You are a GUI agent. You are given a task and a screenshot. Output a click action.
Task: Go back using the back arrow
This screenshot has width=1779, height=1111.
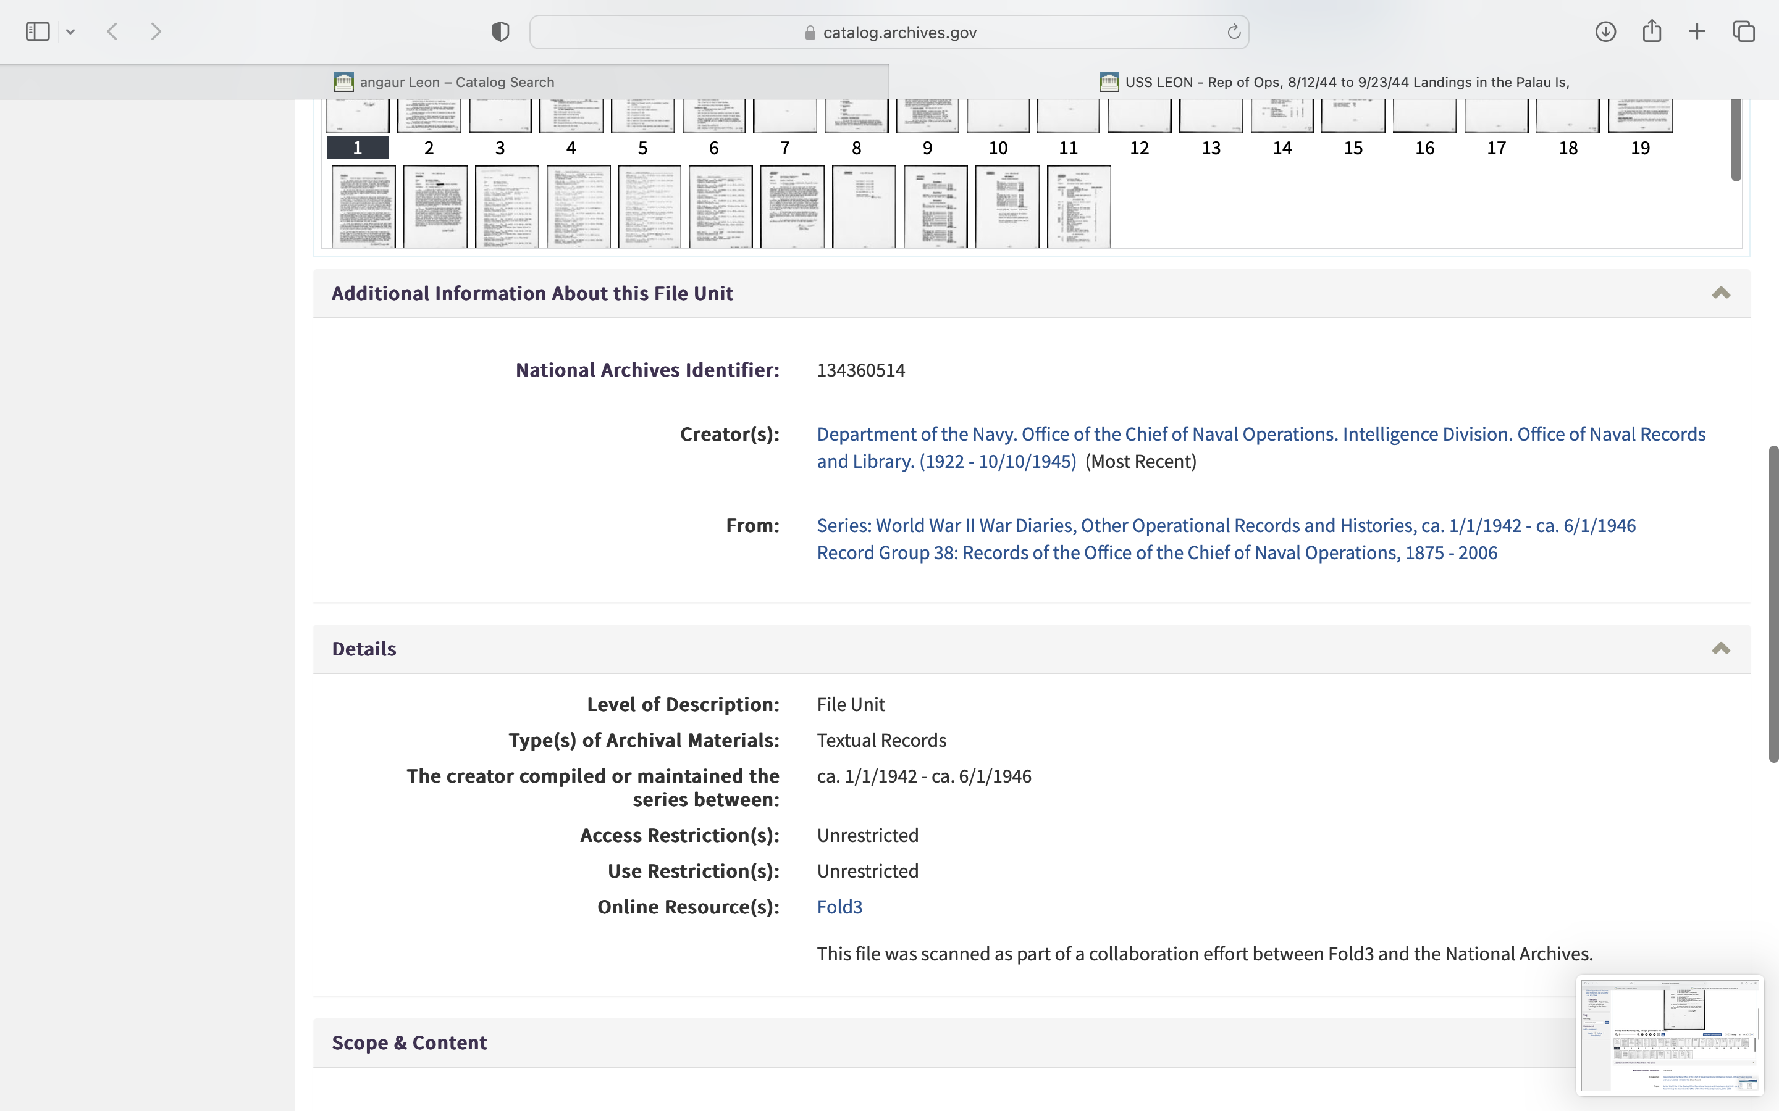(x=112, y=31)
